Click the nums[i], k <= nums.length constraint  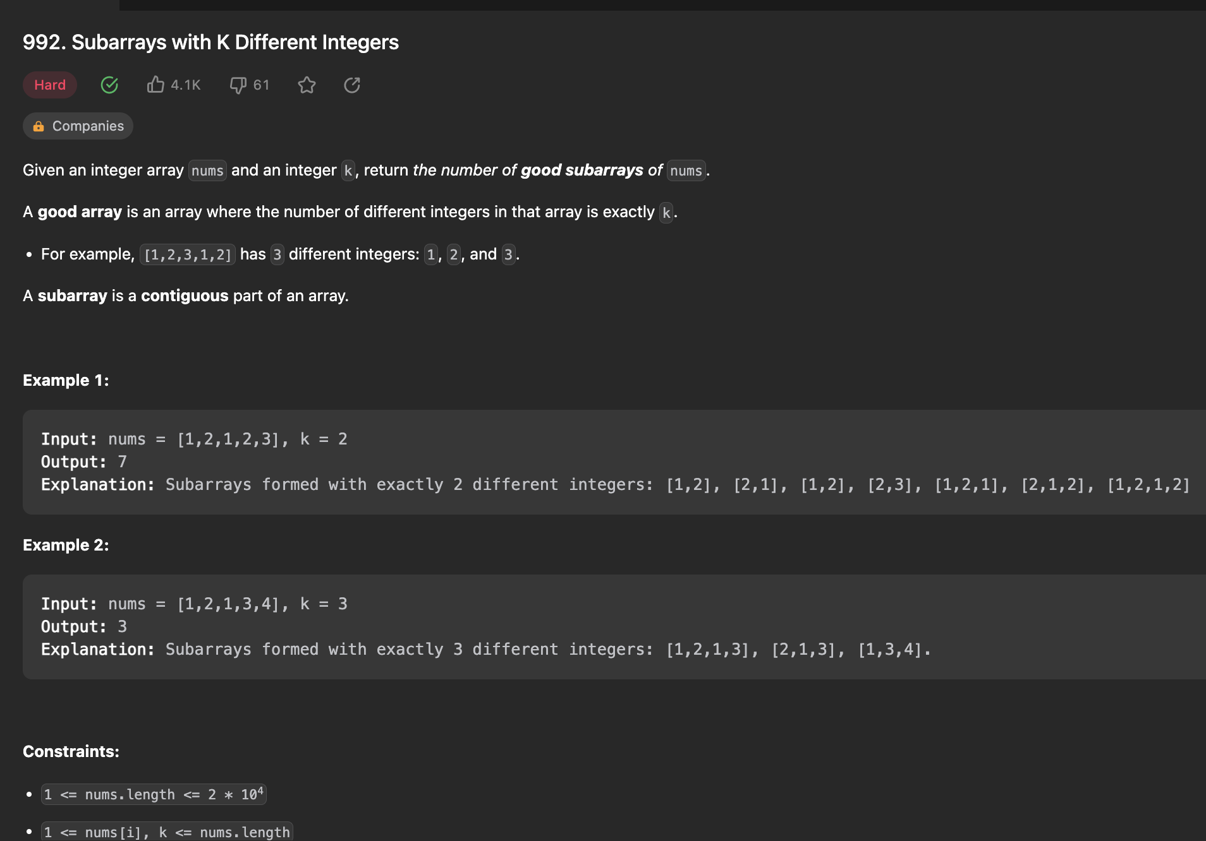(x=167, y=832)
